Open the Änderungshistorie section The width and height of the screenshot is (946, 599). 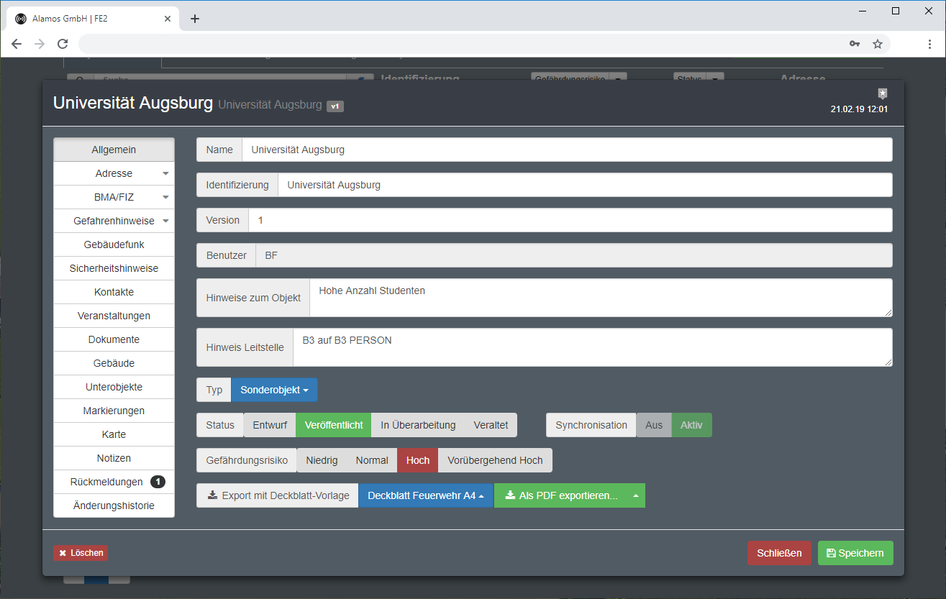click(x=114, y=506)
